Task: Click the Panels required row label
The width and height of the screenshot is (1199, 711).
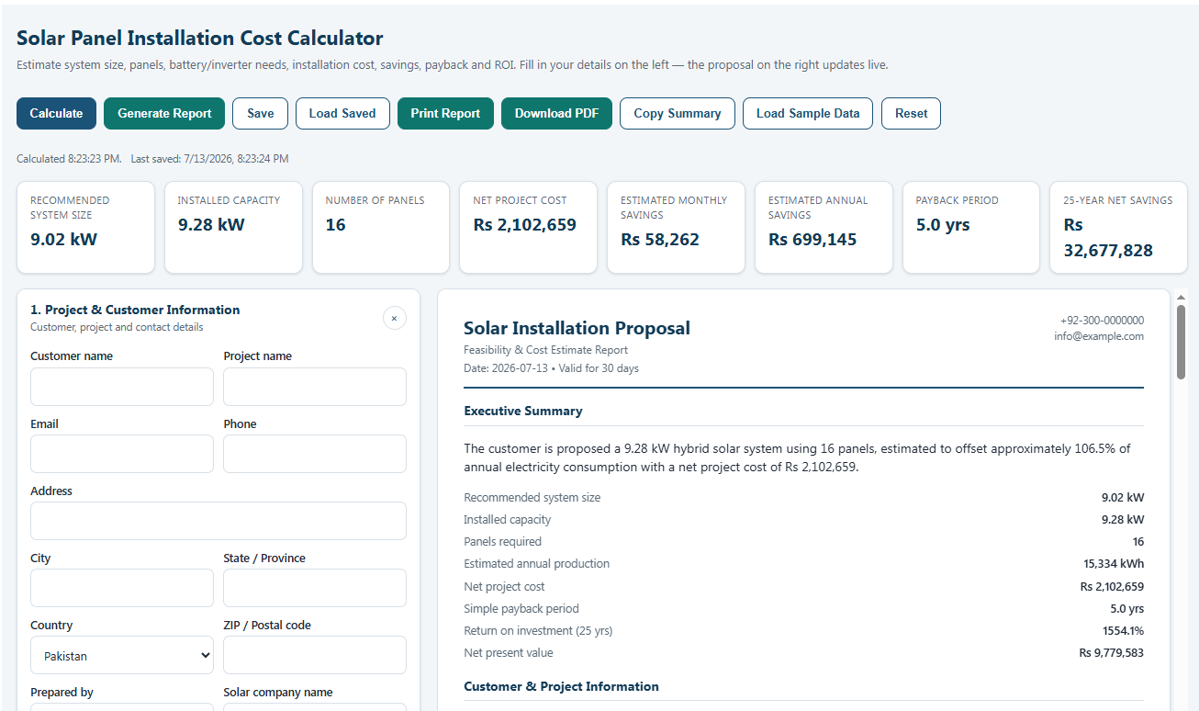Action: click(x=502, y=542)
